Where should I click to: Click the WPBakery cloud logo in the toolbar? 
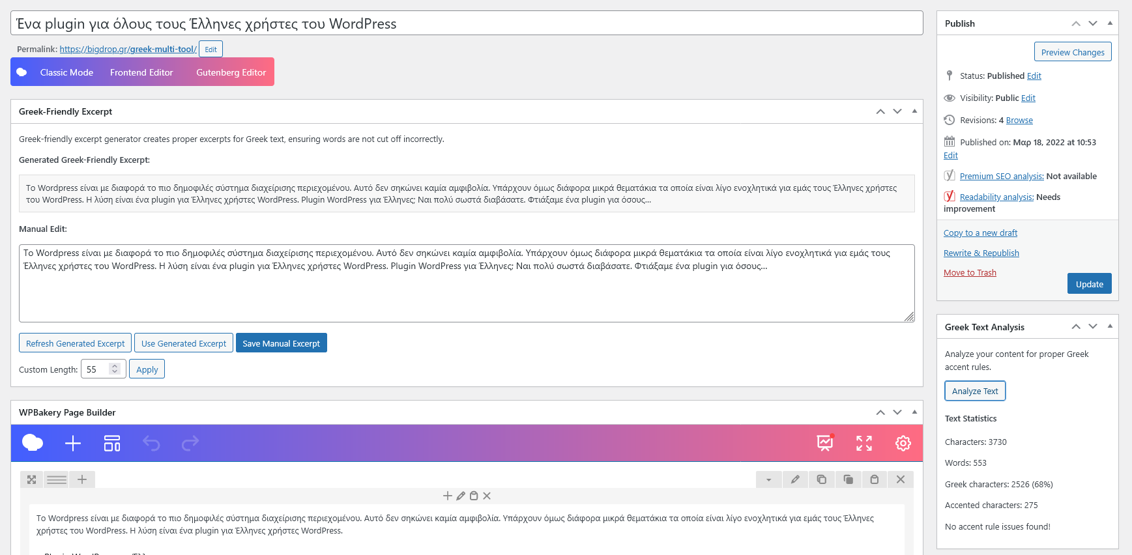tap(33, 443)
